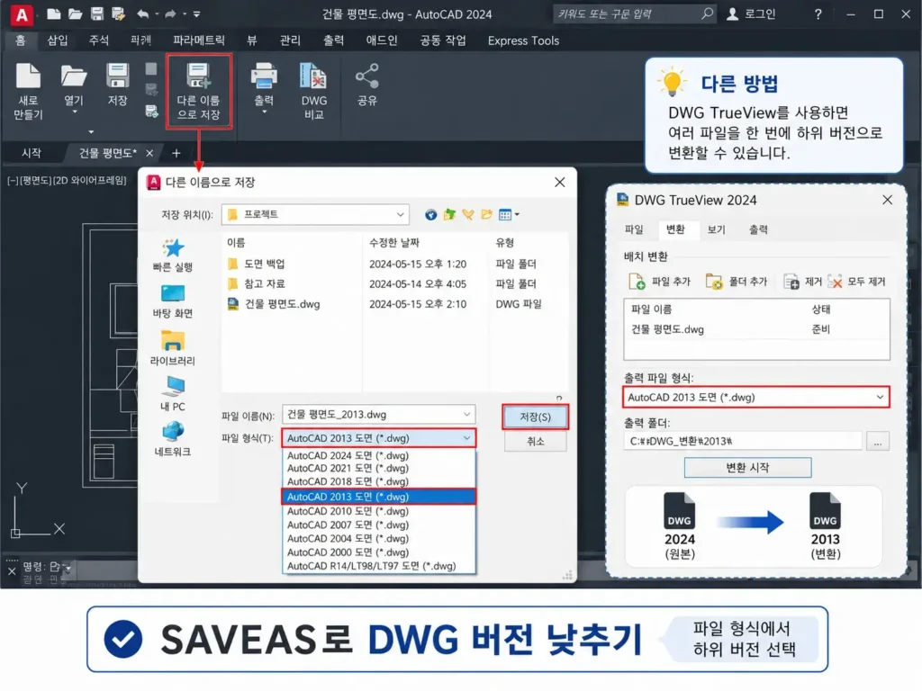Click the create new folder icon
The width and height of the screenshot is (922, 691).
click(487, 214)
